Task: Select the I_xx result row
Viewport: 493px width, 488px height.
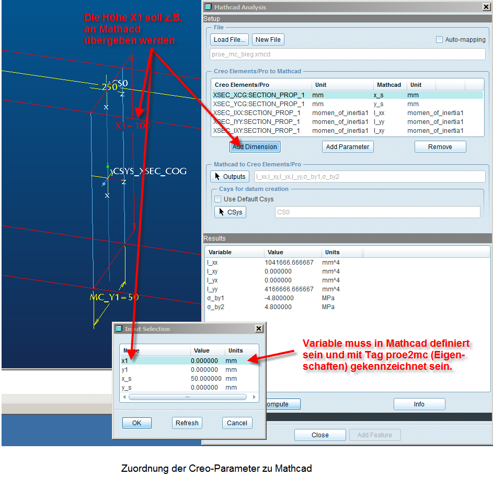Action: coord(348,263)
